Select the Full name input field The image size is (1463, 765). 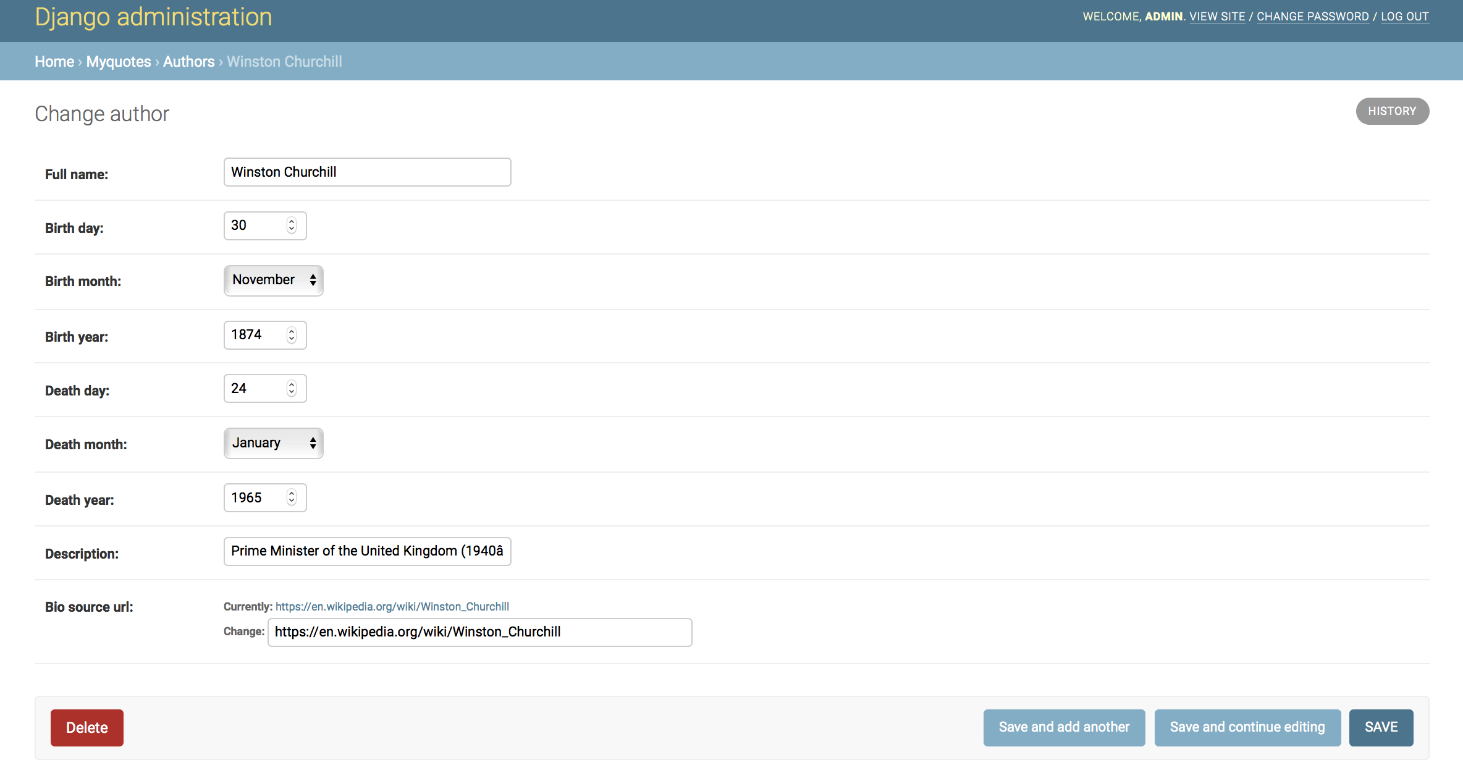pos(367,171)
